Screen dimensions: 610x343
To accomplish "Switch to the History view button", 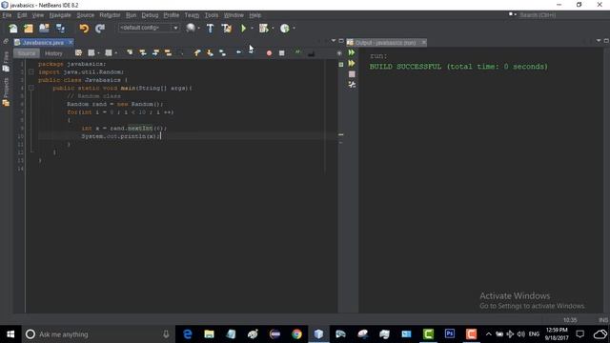I will [53, 53].
